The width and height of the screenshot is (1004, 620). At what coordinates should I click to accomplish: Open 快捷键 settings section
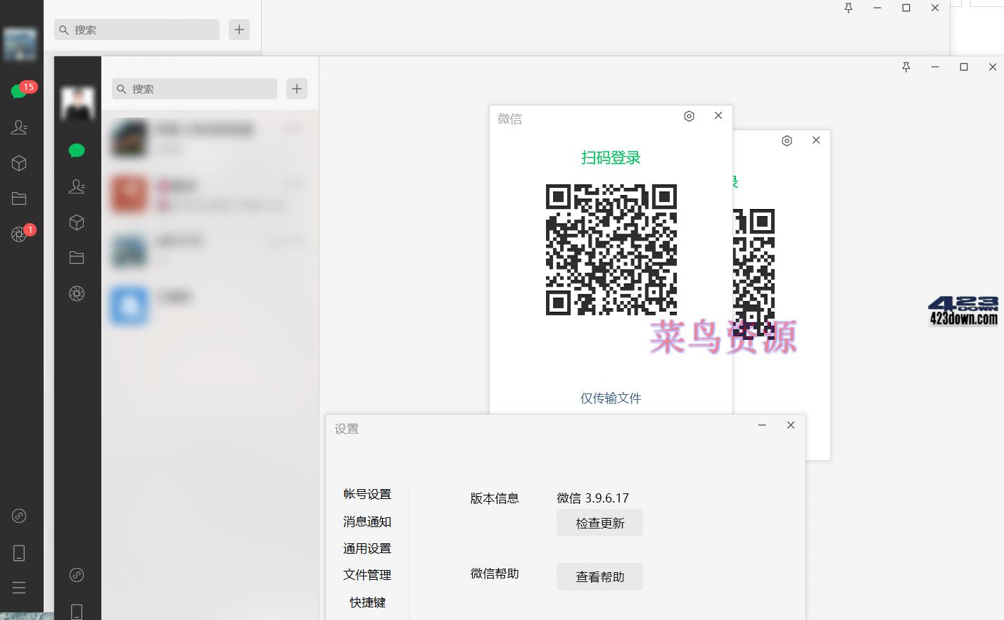(367, 602)
